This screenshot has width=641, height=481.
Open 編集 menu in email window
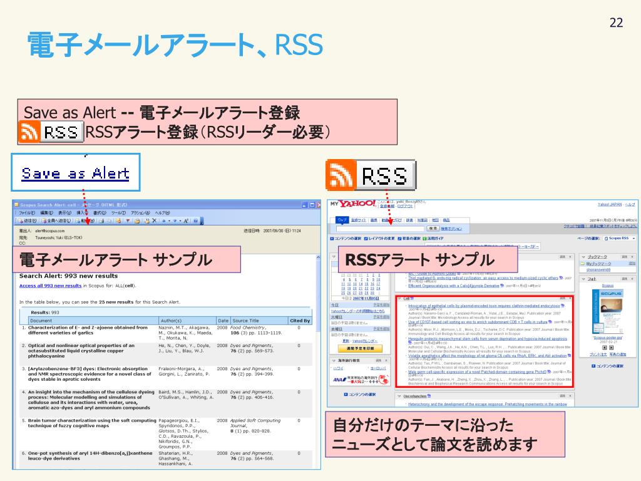46,213
